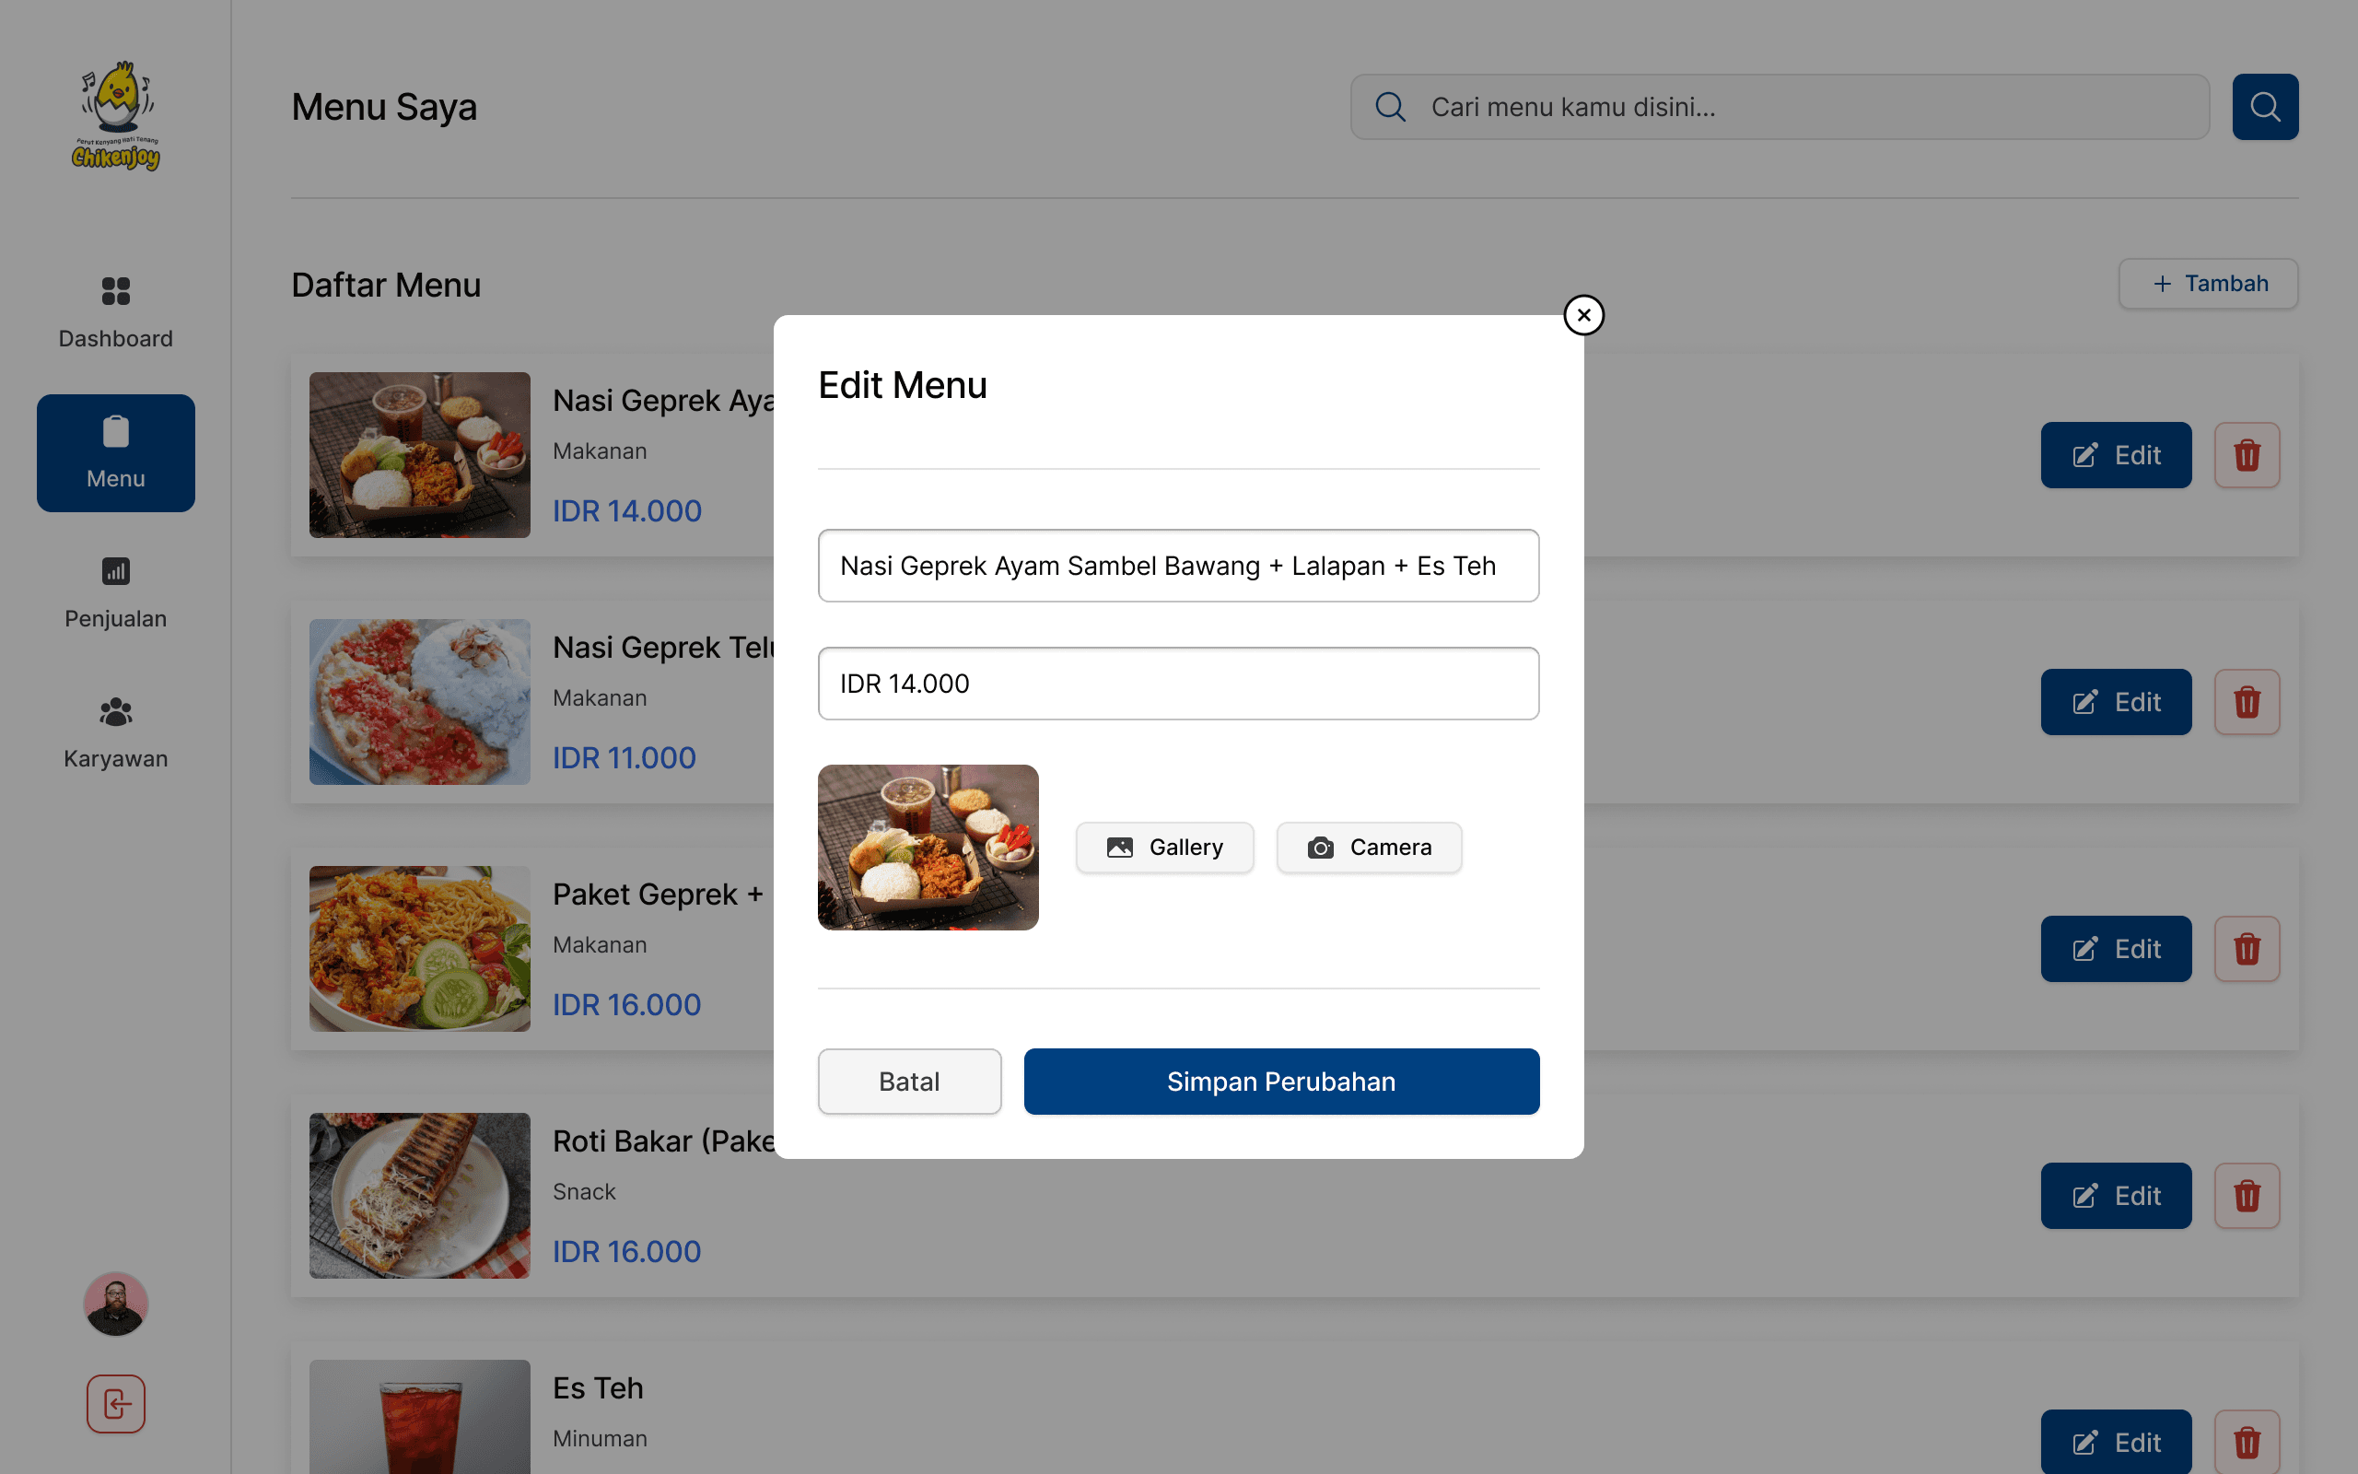Click the IDR 14.000 price field

[x=1178, y=684]
